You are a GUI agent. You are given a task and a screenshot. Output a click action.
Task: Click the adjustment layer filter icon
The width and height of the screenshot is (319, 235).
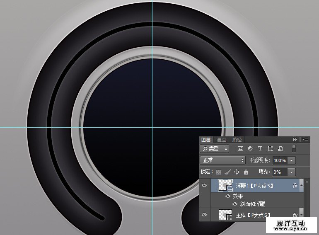tap(250, 148)
